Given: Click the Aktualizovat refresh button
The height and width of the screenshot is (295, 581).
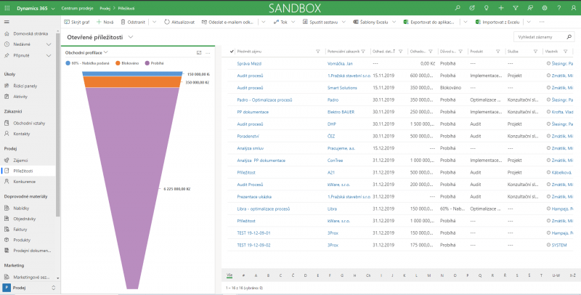Looking at the screenshot, I should (179, 22).
